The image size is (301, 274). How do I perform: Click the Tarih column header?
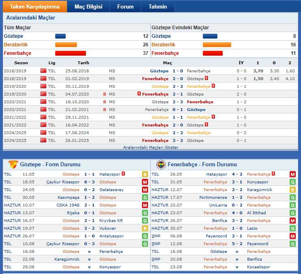click(83, 63)
